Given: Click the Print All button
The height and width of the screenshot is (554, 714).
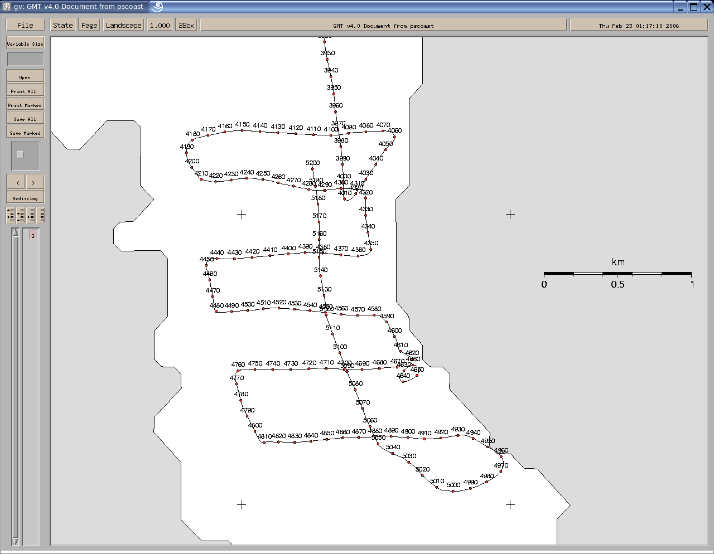Looking at the screenshot, I should [x=25, y=91].
